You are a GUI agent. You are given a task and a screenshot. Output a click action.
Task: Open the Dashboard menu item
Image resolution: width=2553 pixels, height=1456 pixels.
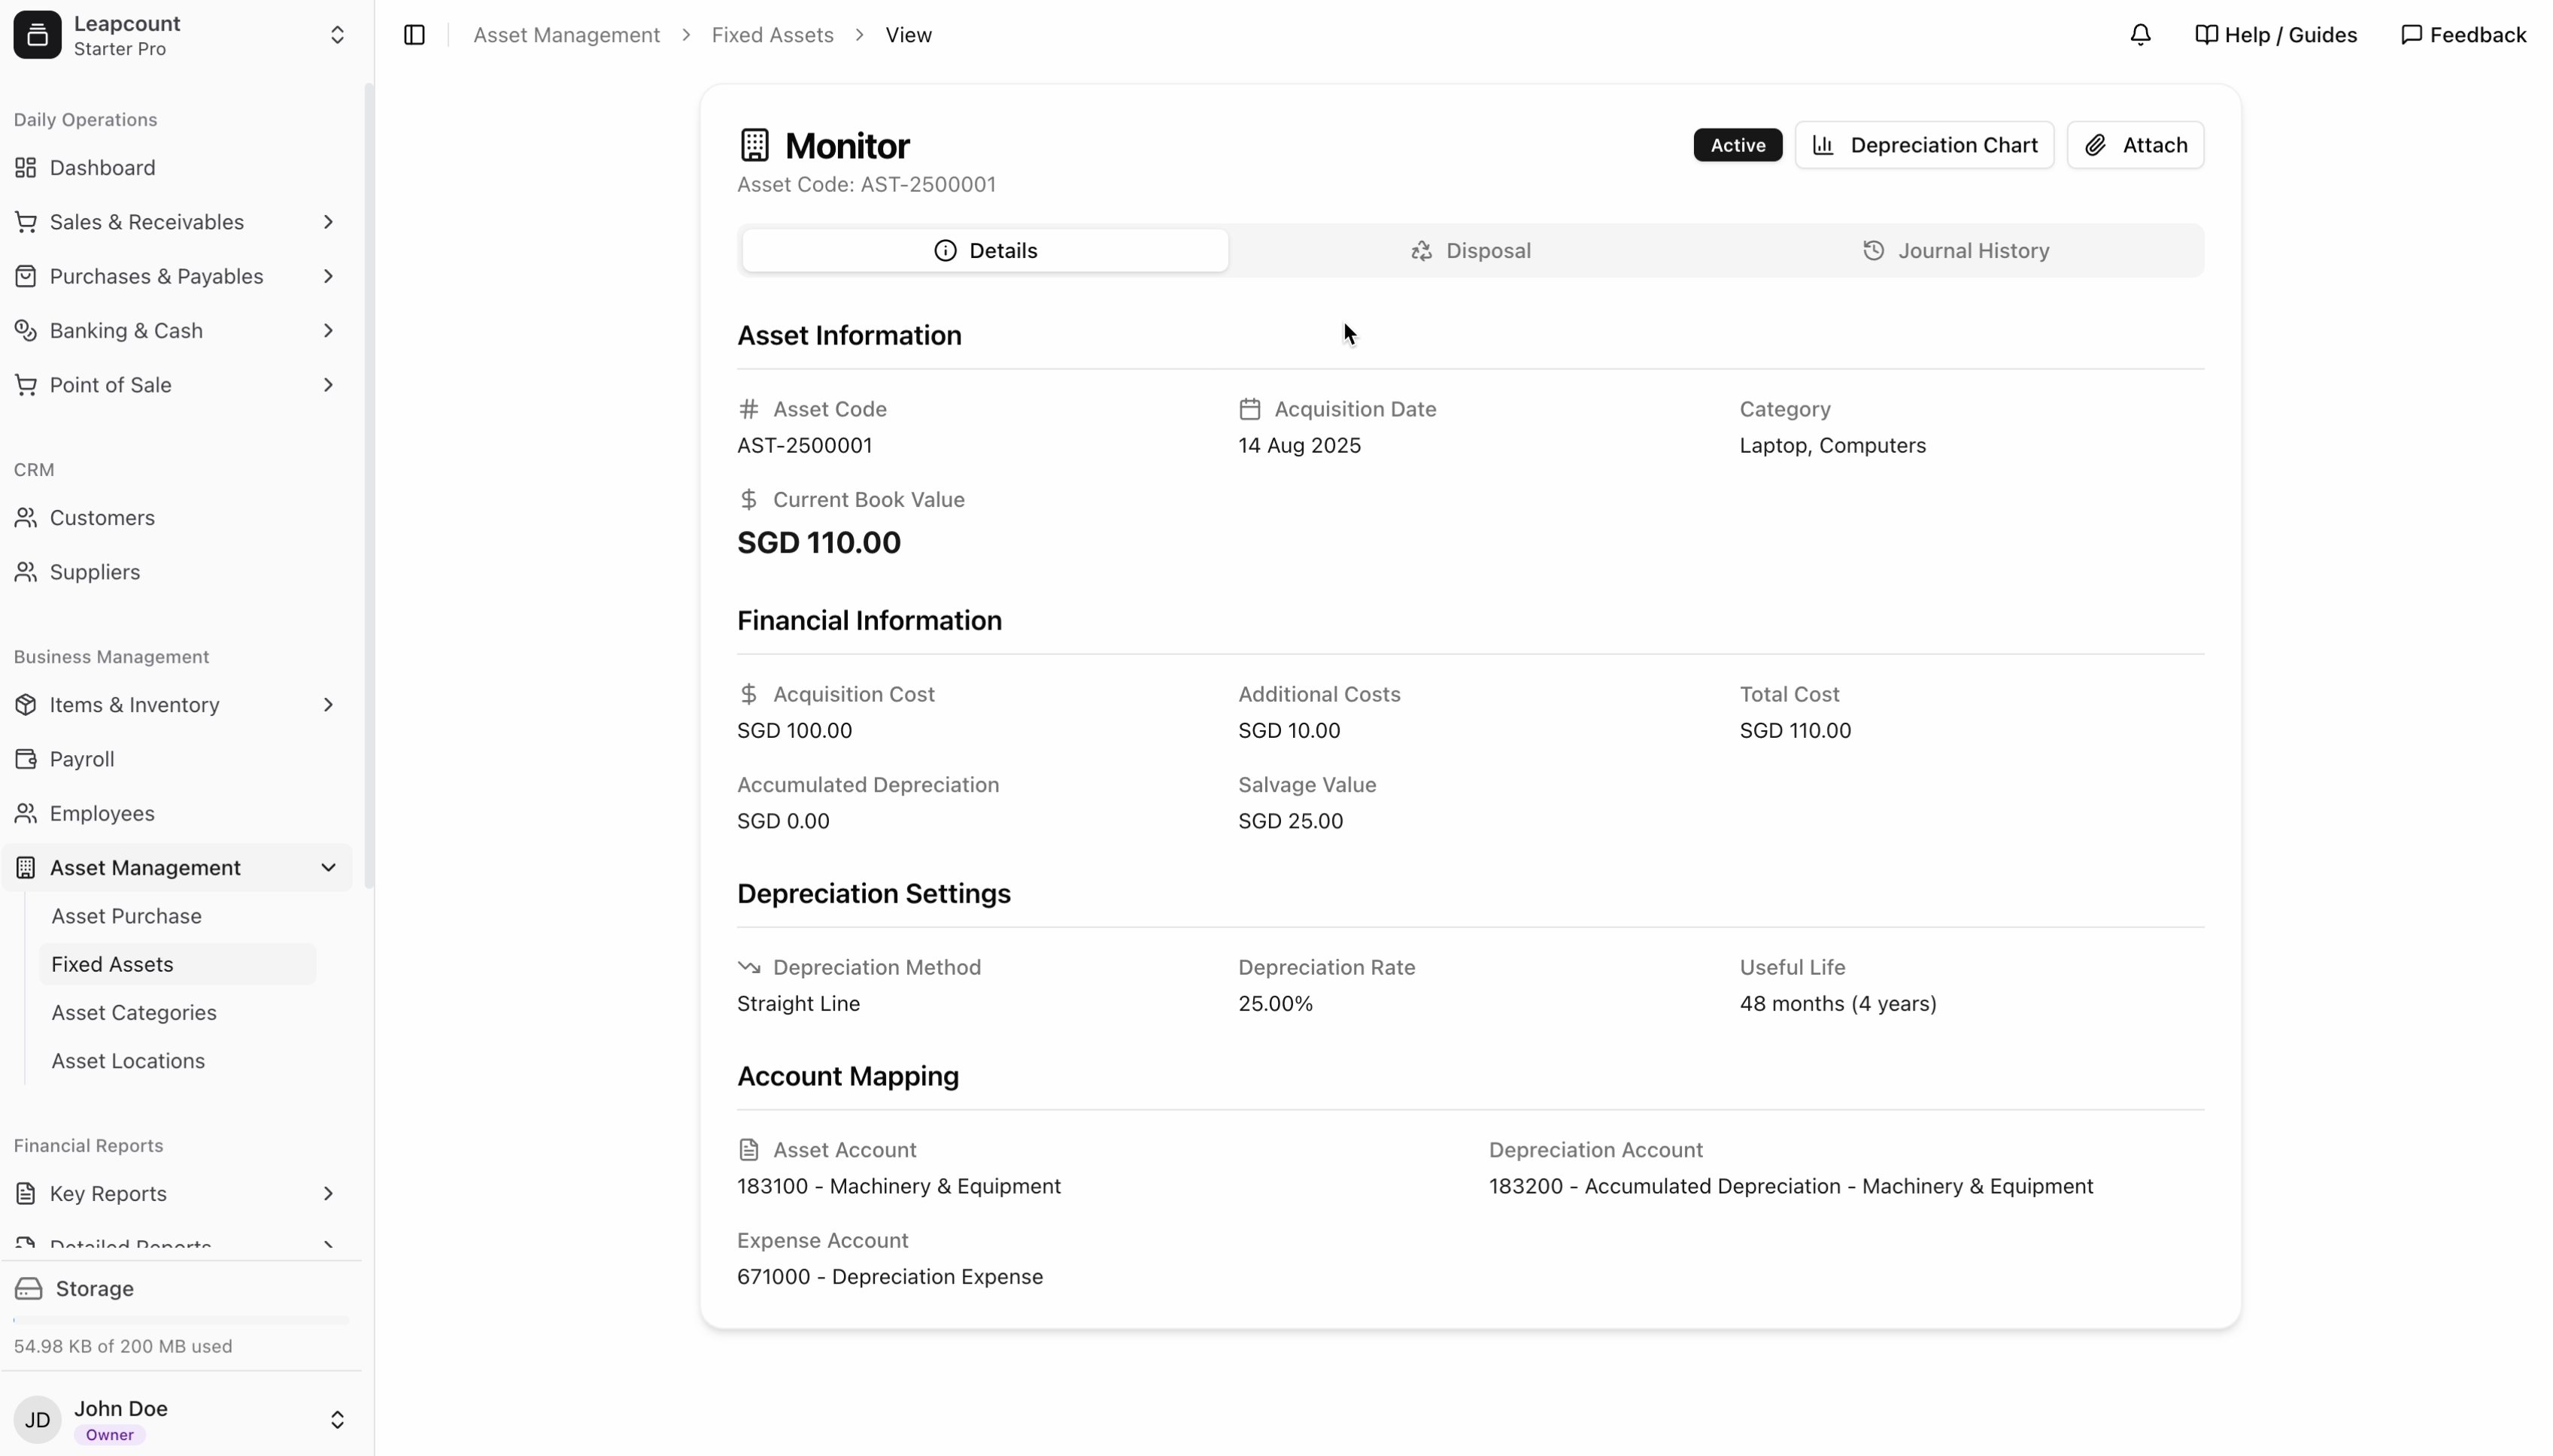point(177,168)
